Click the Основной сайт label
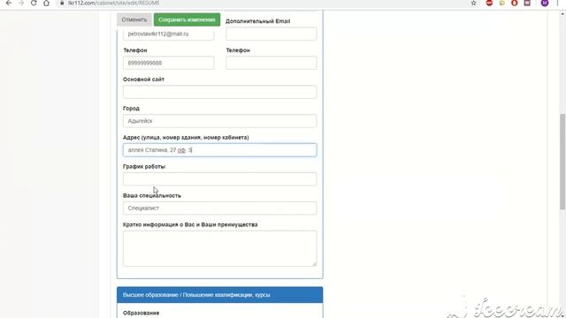This screenshot has width=566, height=318. [x=143, y=79]
